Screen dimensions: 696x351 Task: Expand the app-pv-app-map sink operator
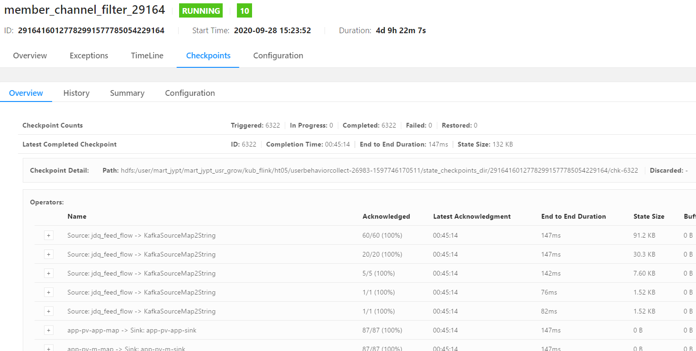tap(48, 330)
